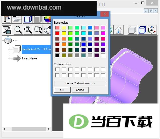
Task: Pick the salmon pink swatch at top-left
Action: pyautogui.click(x=57, y=28)
